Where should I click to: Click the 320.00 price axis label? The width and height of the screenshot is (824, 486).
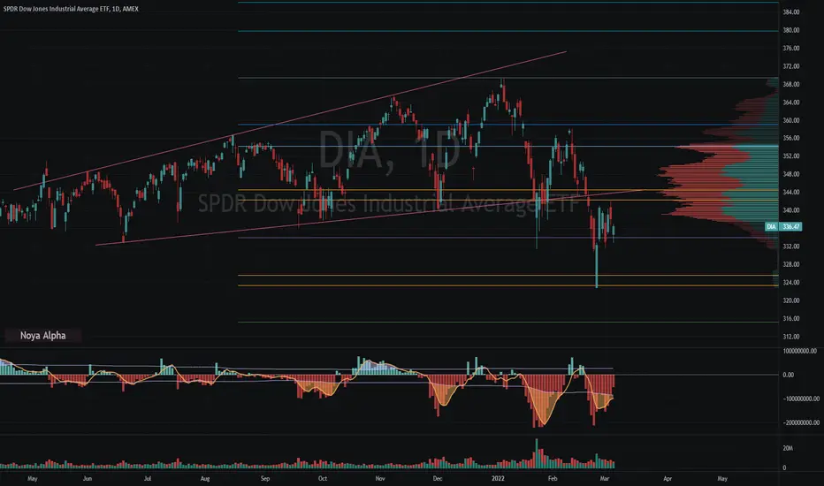(791, 300)
